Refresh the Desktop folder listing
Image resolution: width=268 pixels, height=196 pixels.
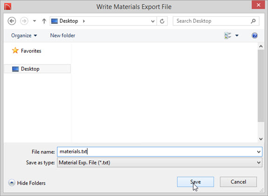coord(162,21)
